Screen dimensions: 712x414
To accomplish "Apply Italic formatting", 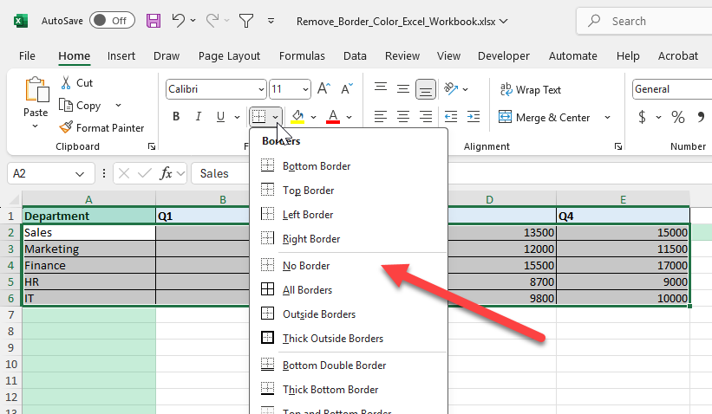I will click(x=199, y=117).
